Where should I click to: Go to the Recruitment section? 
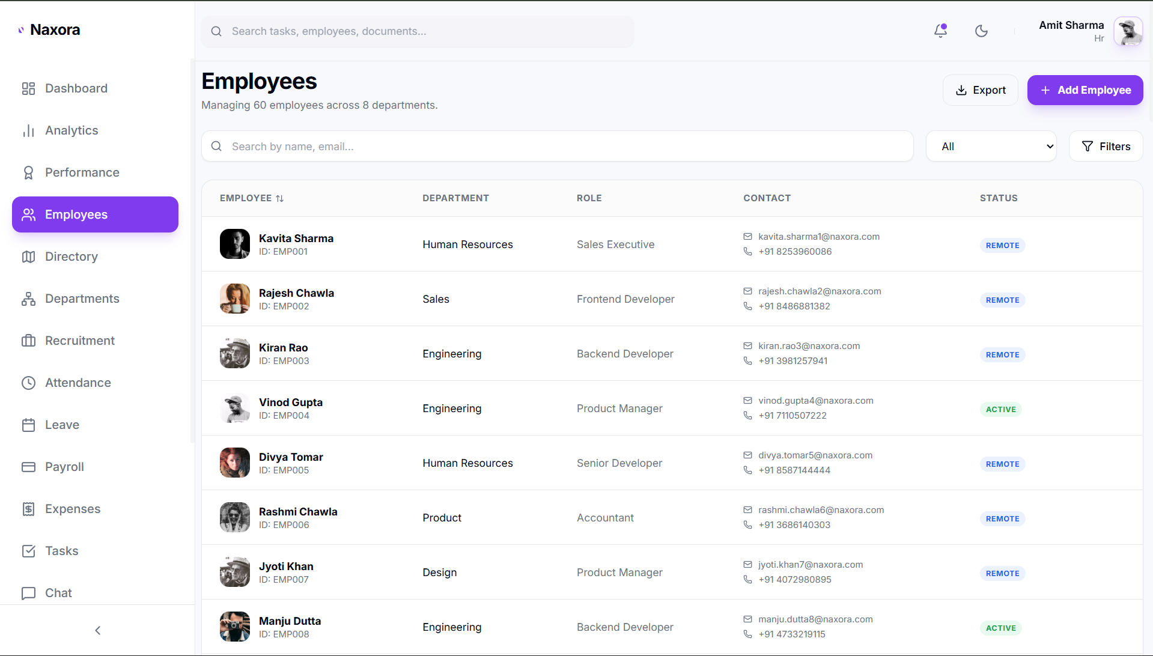click(79, 341)
